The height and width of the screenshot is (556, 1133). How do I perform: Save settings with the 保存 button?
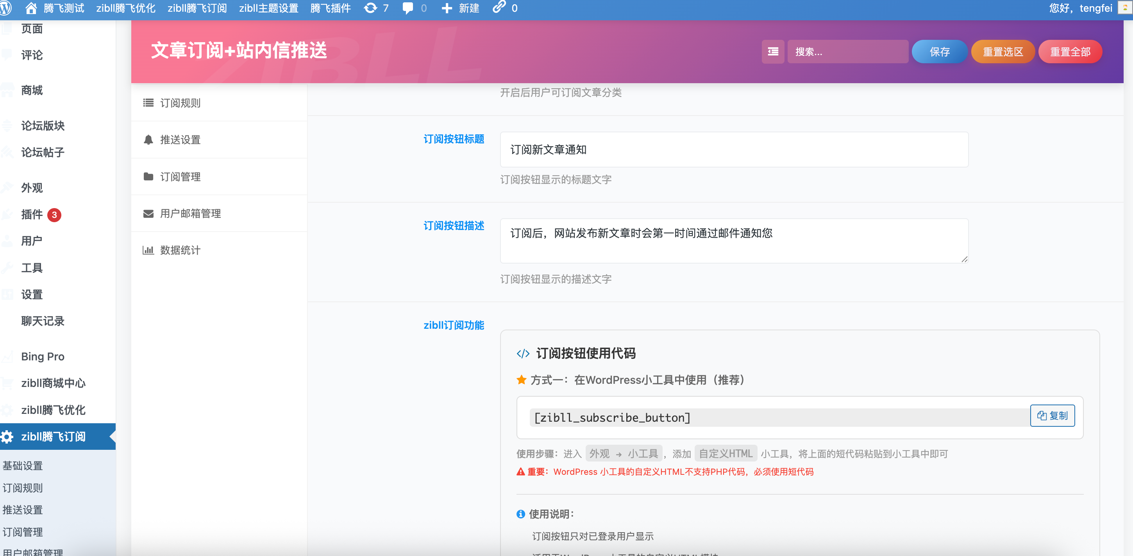(940, 52)
